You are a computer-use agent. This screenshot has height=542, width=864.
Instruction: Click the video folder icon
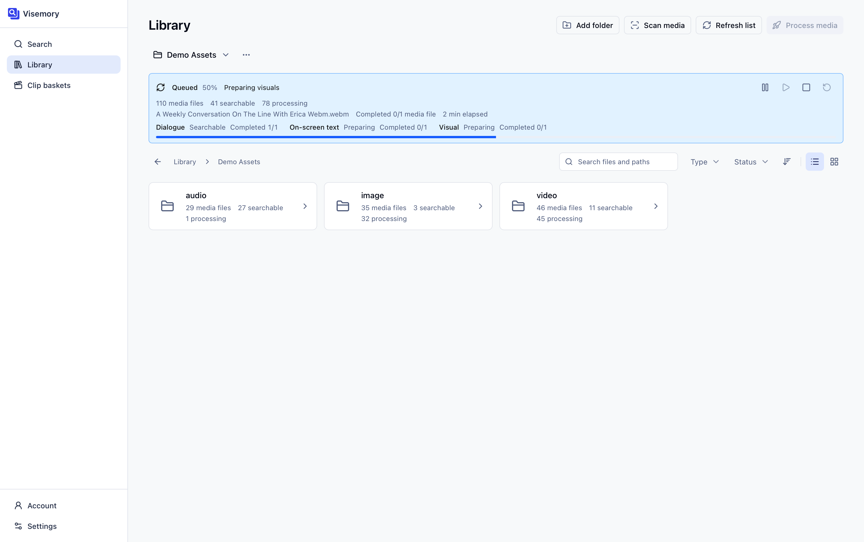click(x=518, y=206)
